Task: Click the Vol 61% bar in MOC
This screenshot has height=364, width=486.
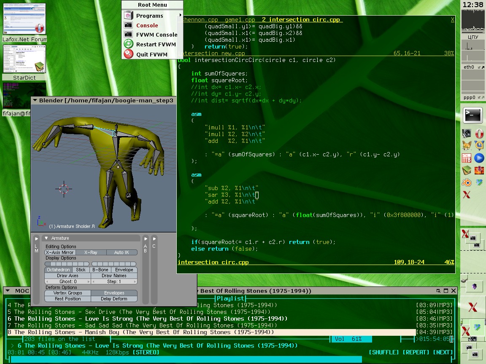Action: coord(351,339)
